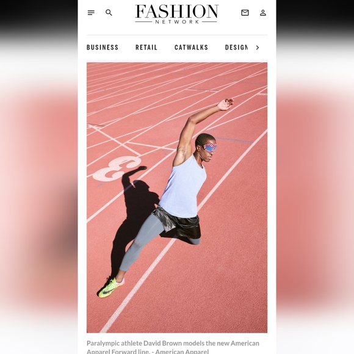Open the Catwalks category

[x=191, y=48]
